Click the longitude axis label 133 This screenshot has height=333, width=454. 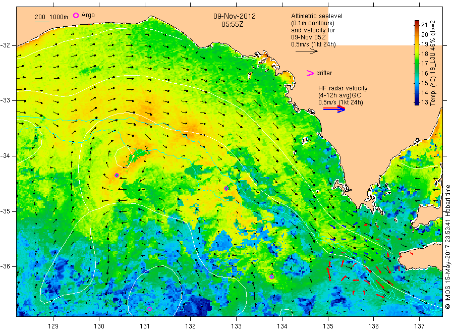(x=236, y=326)
